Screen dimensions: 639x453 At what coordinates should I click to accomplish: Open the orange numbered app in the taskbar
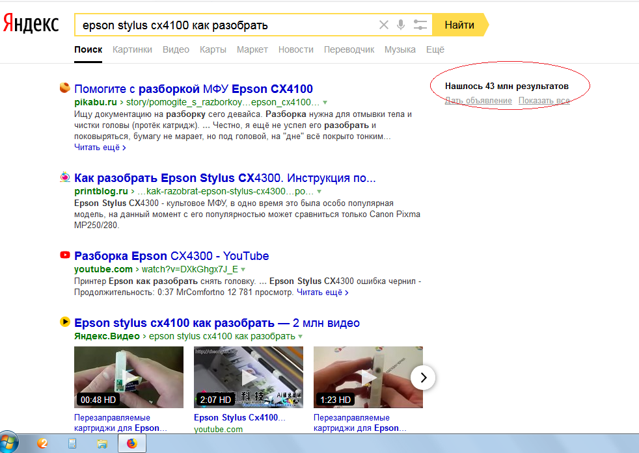coord(42,443)
